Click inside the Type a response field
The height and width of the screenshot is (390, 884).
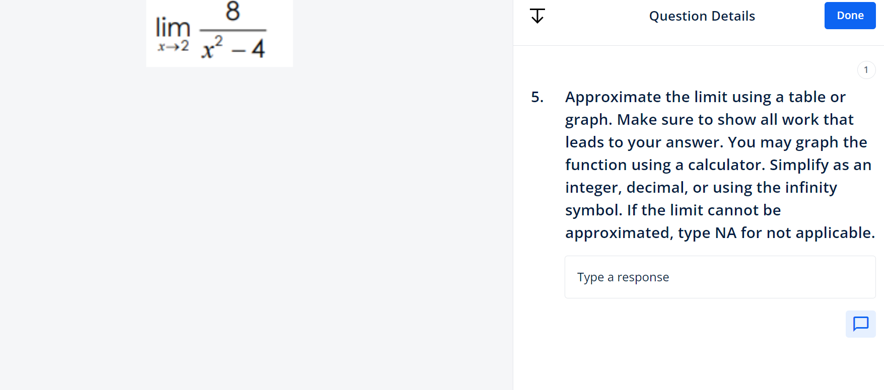tap(720, 277)
